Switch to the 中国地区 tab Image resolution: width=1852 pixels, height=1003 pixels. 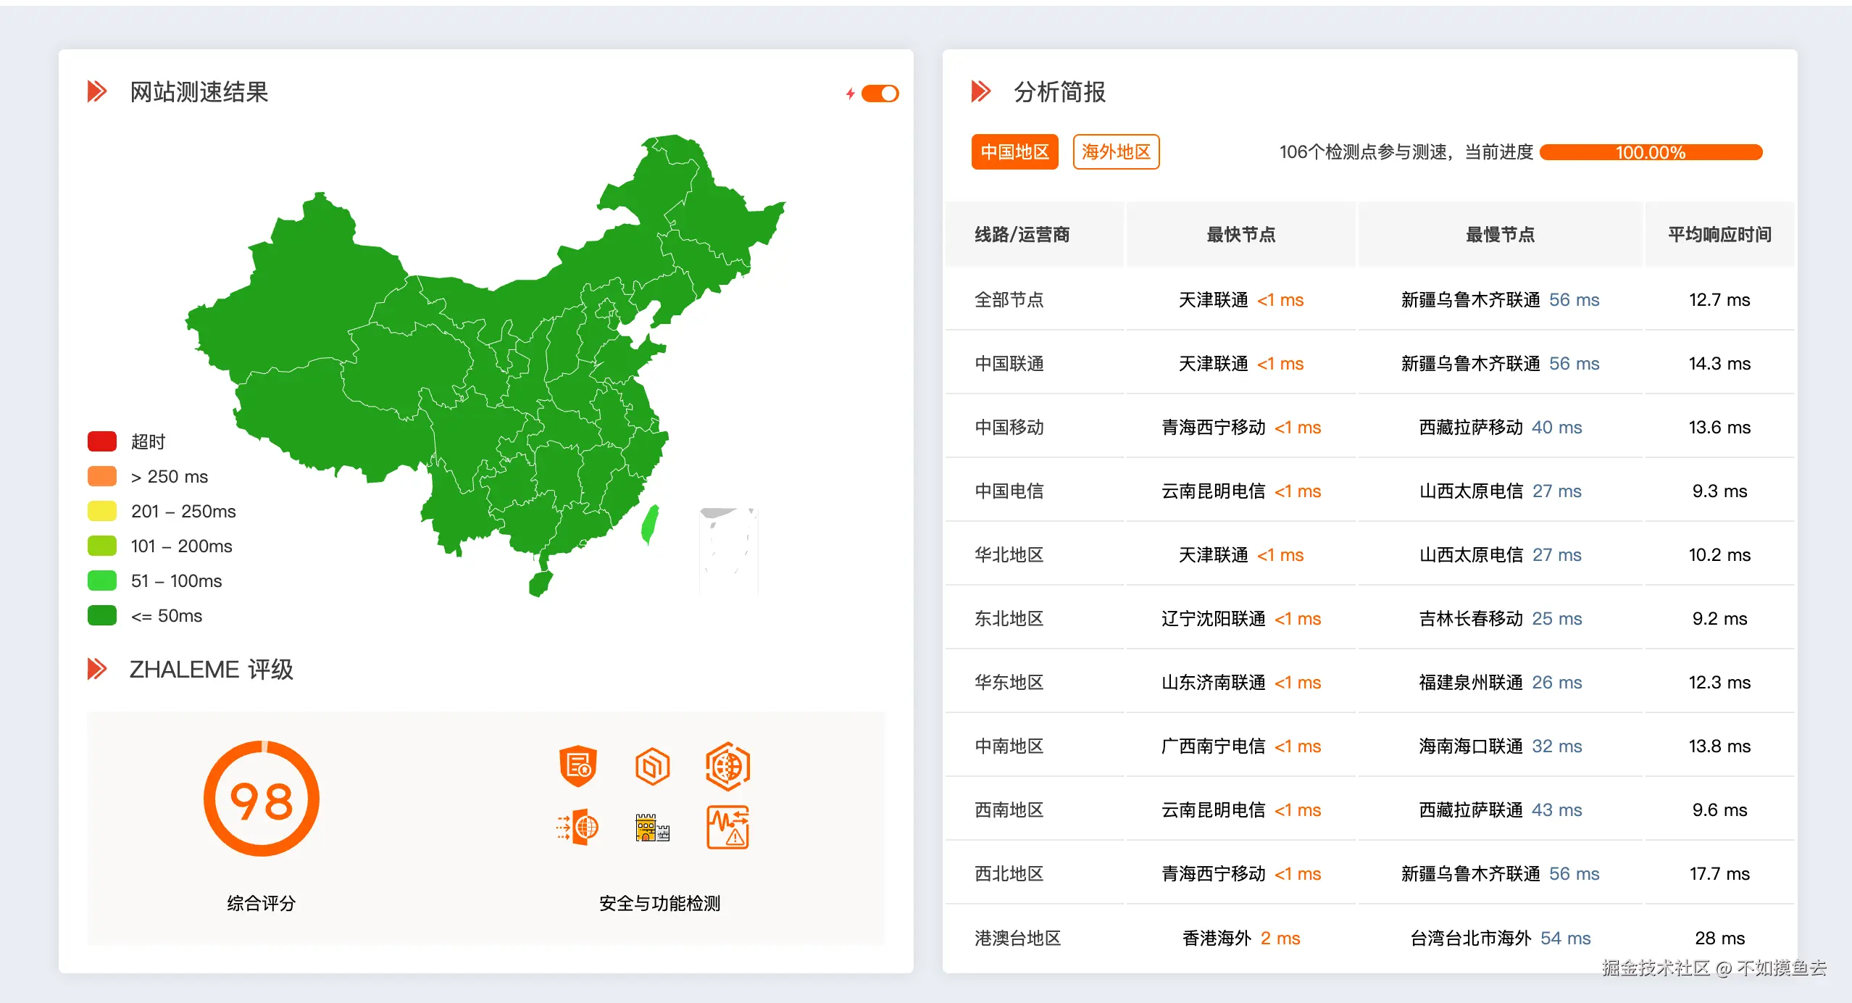(1014, 152)
